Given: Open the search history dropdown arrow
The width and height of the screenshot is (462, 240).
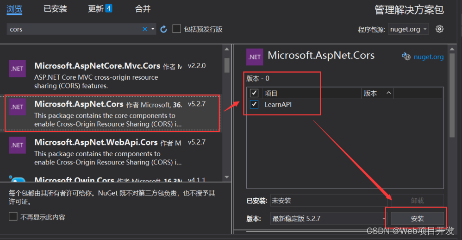Looking at the screenshot, I should click(153, 29).
